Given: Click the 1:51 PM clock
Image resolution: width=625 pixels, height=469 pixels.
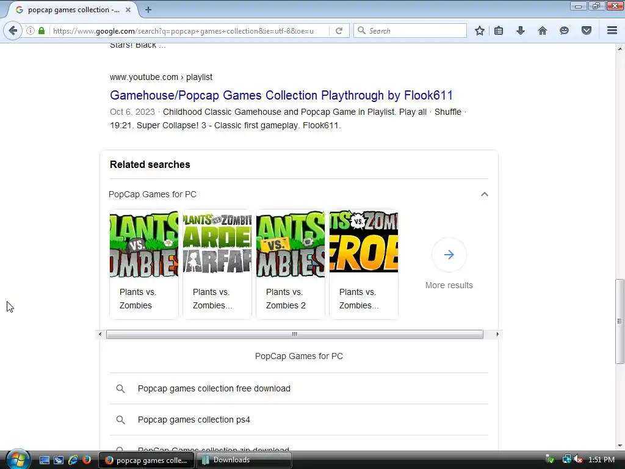Looking at the screenshot, I should click(601, 460).
